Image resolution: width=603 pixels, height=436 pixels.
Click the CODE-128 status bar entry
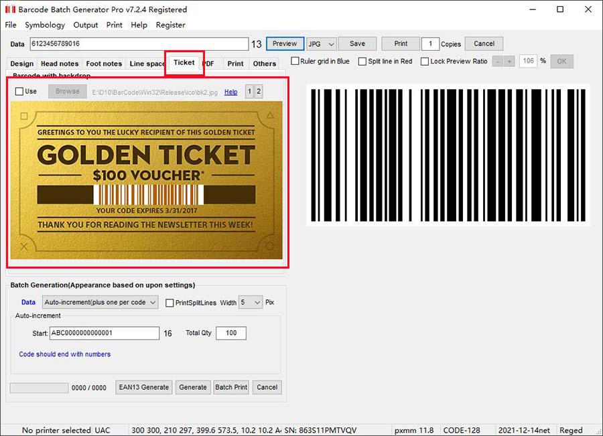(x=462, y=430)
